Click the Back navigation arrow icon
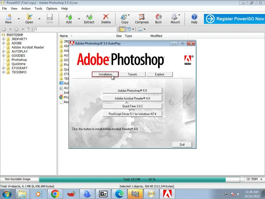Viewport: 265px width, 199px height. coord(4,29)
